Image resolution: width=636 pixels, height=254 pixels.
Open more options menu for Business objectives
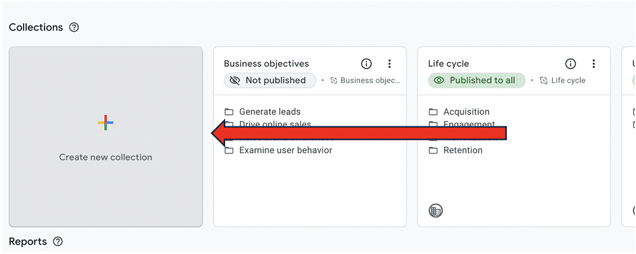click(389, 63)
